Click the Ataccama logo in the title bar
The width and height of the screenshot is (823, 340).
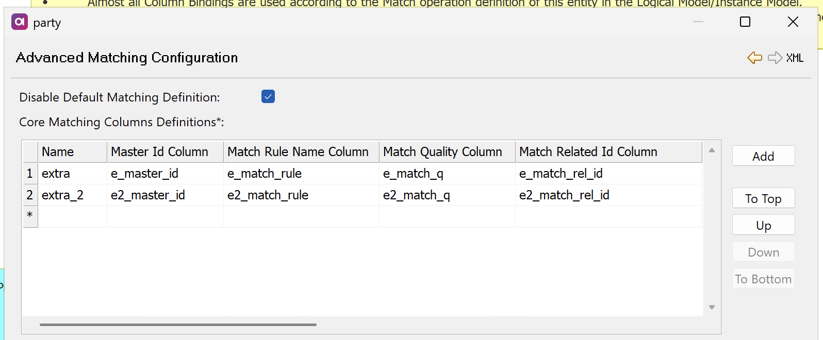[x=19, y=22]
